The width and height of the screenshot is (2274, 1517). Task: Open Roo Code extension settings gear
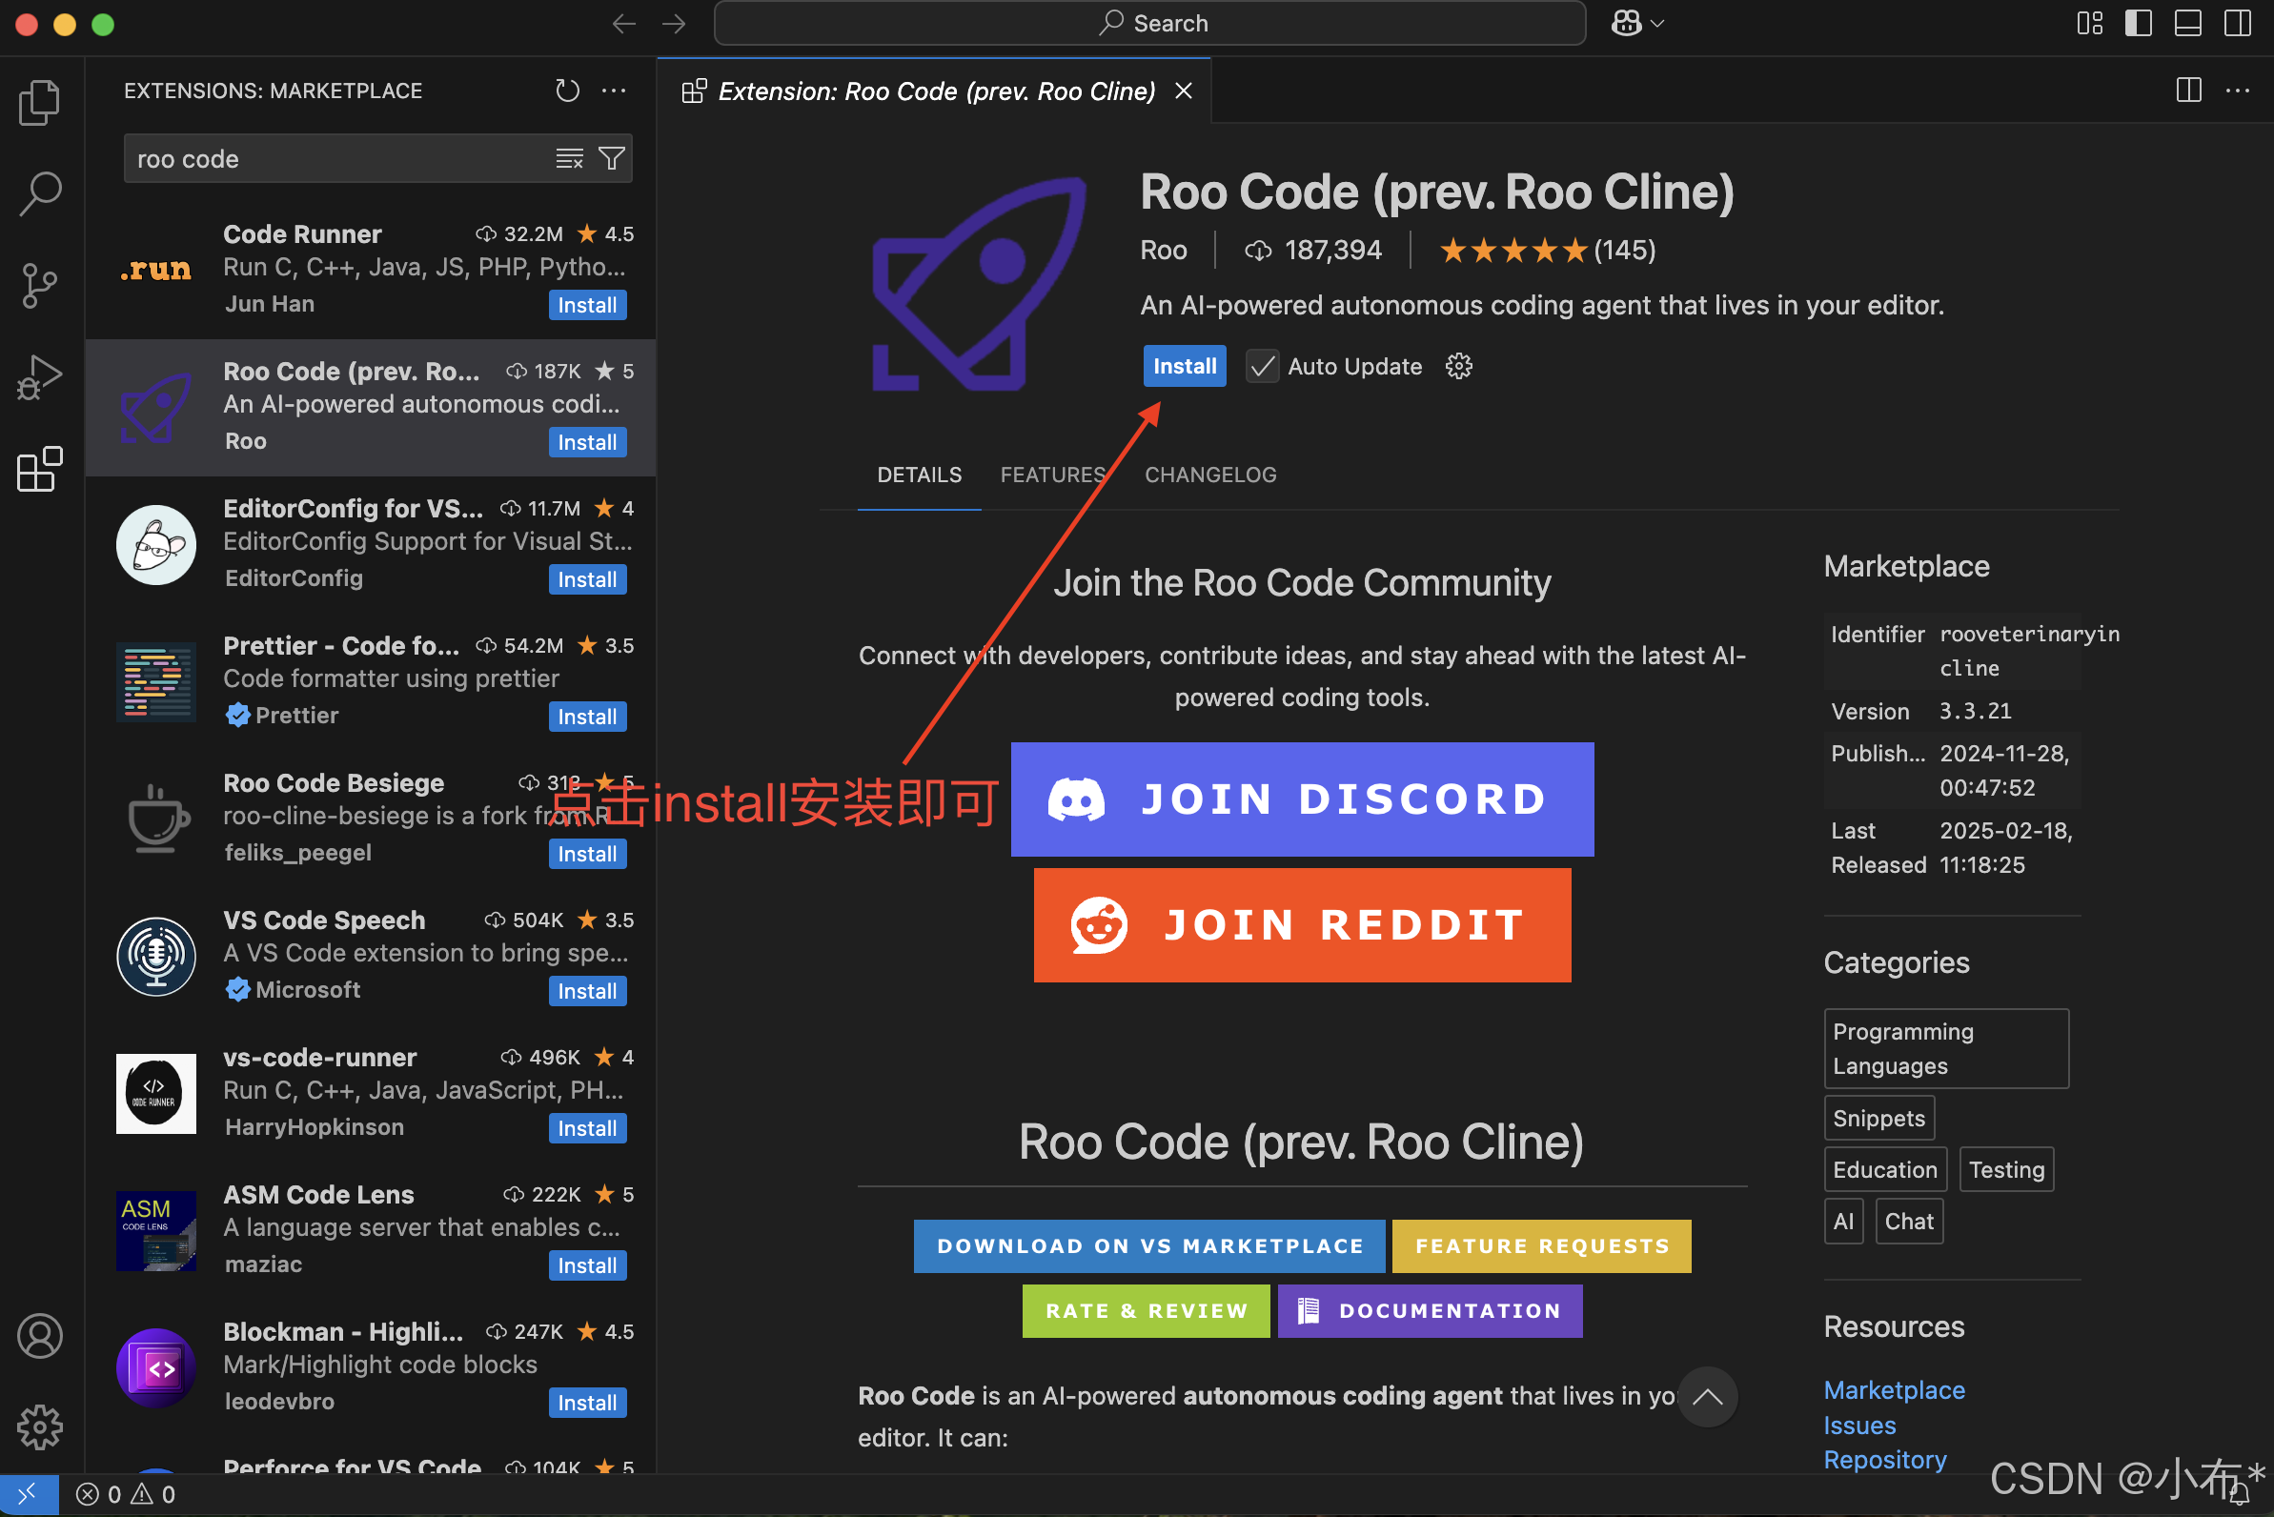[1459, 366]
